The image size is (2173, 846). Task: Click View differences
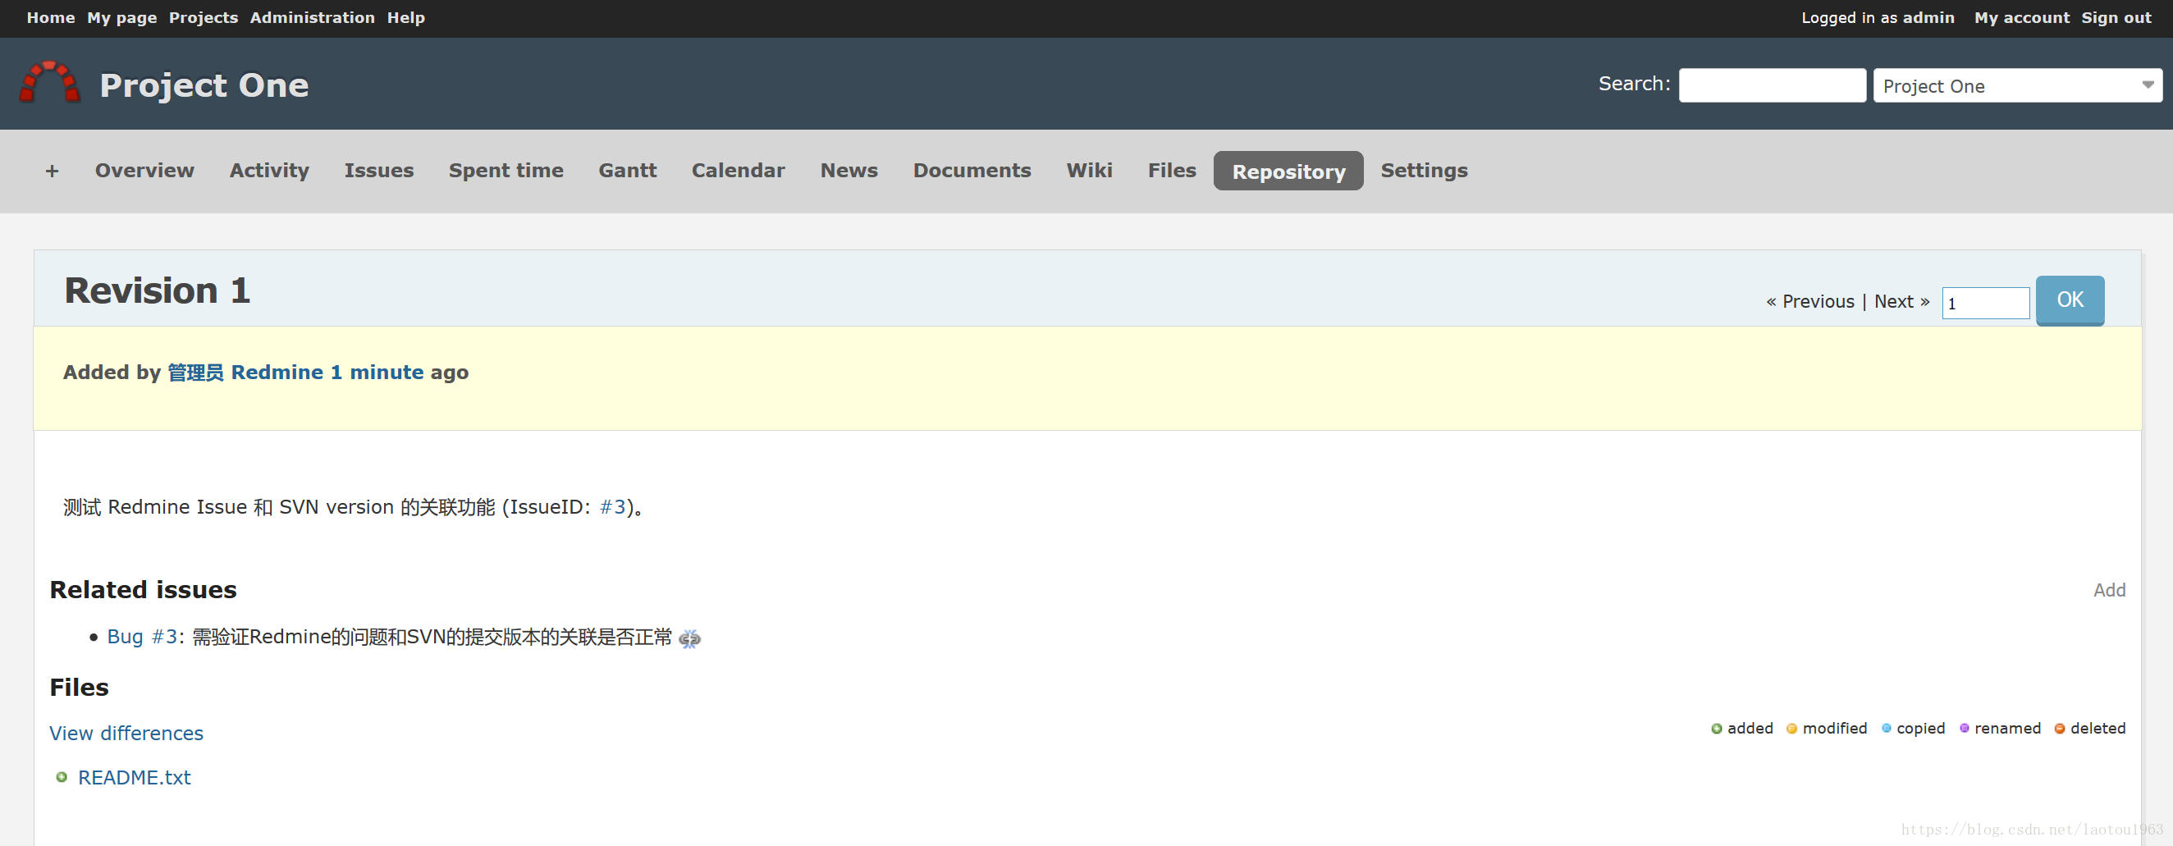click(x=126, y=733)
